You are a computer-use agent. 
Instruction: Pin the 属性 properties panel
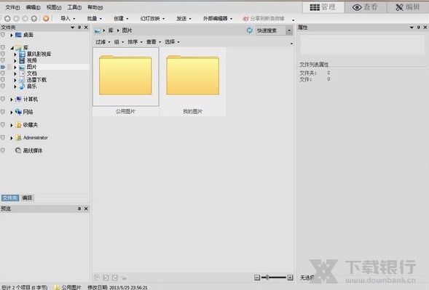click(418, 28)
